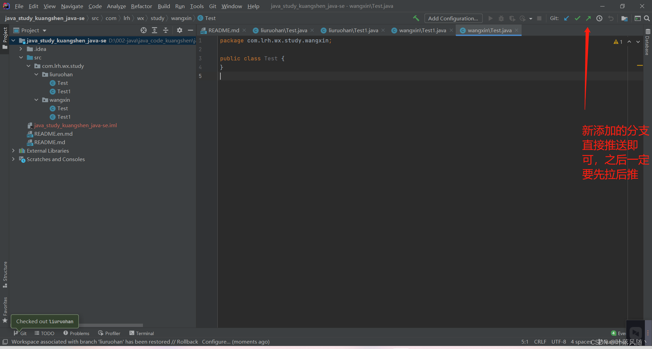
Task: Open the Structure side tool window
Action: pos(5,274)
